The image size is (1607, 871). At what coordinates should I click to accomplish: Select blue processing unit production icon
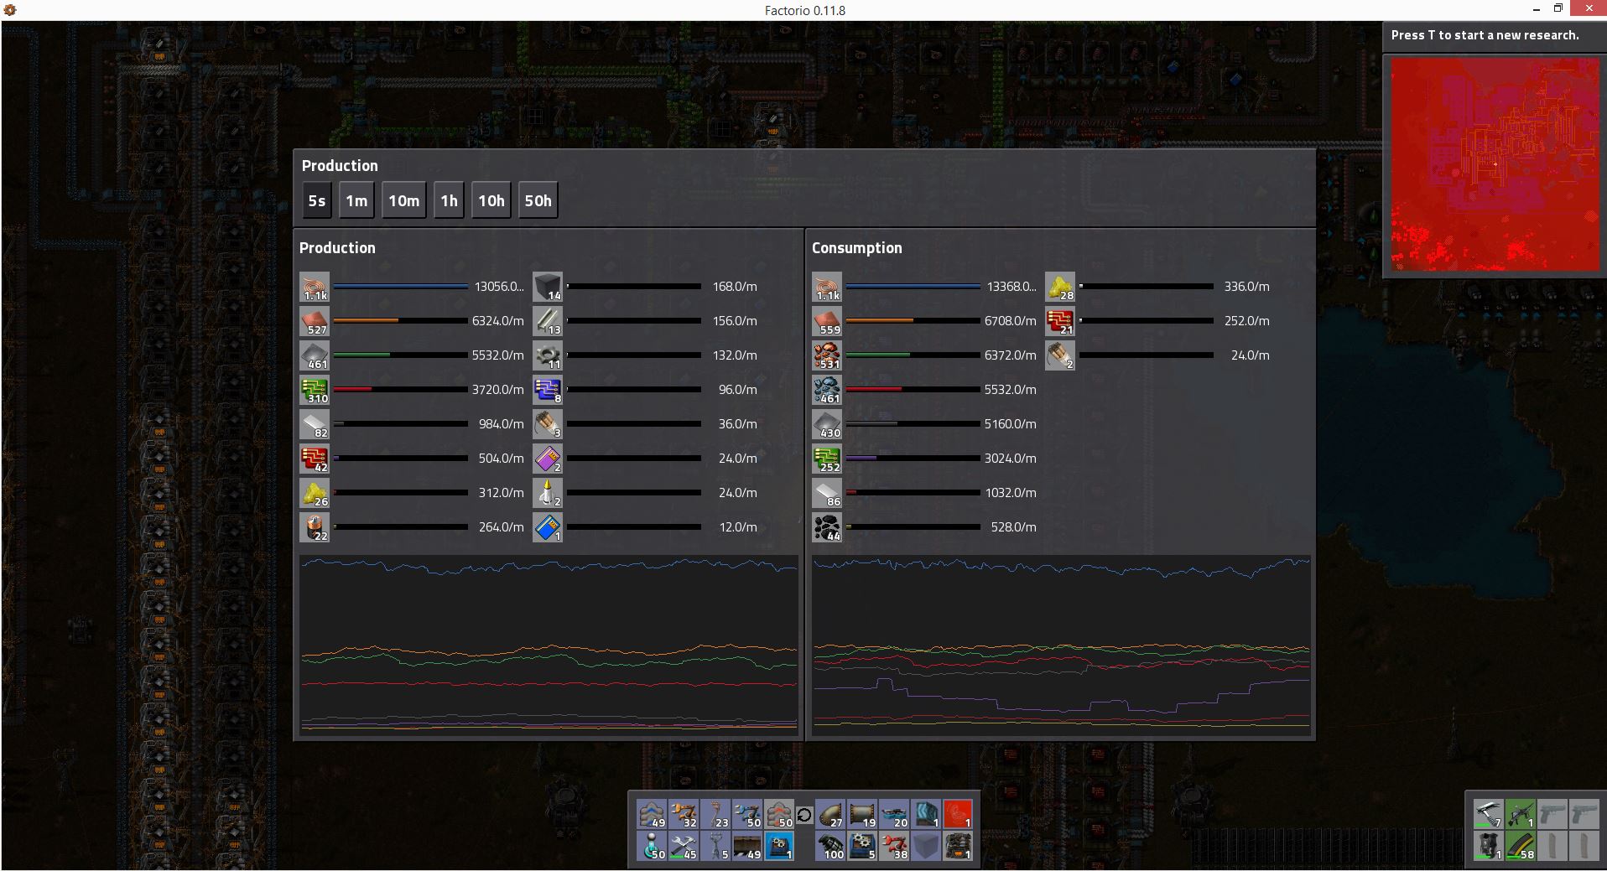(548, 391)
